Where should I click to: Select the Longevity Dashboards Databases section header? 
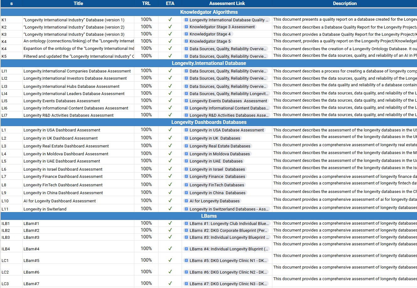click(x=209, y=122)
